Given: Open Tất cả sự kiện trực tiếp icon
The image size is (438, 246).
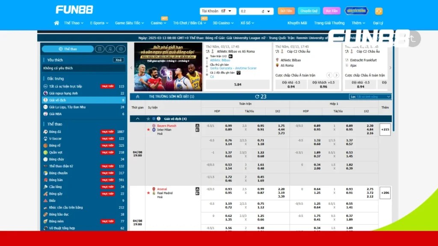Looking at the screenshot, I should click(45, 86).
